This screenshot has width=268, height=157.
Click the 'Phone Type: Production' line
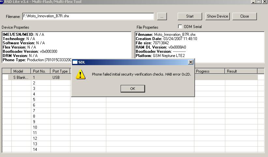point(37,60)
